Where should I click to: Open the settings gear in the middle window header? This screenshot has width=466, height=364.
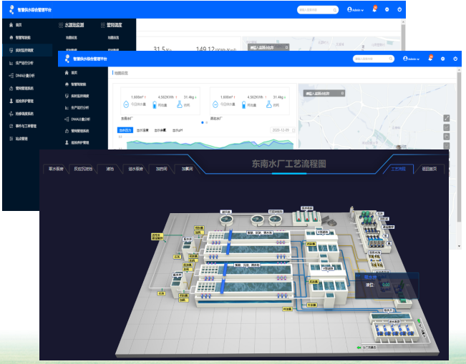443,59
